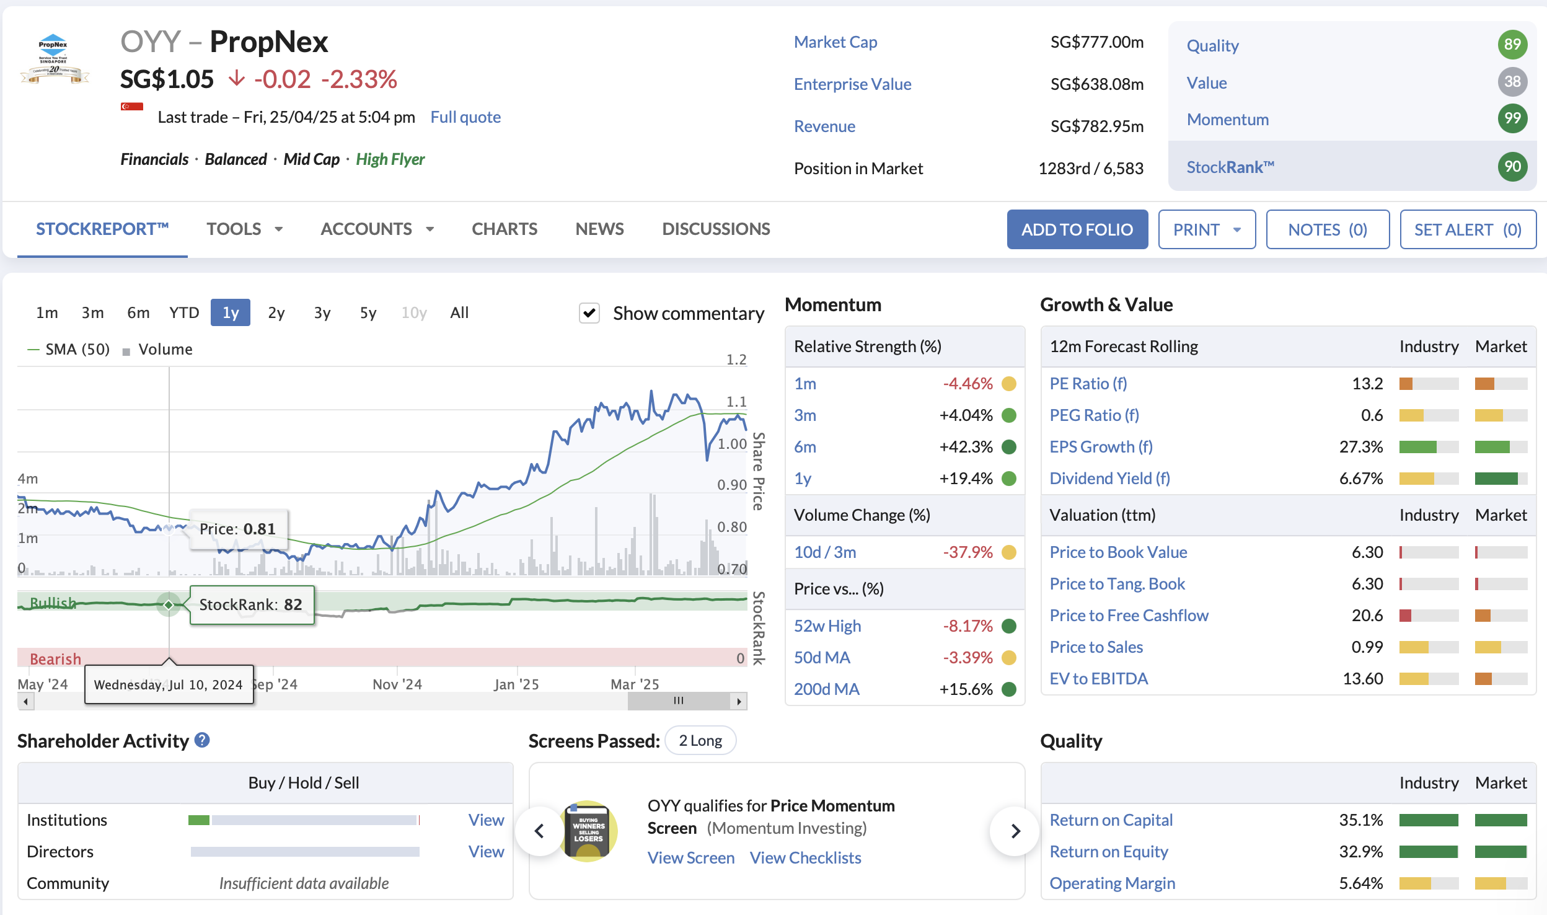
Task: Open Shareholder Activity help question mark
Action: coord(202,740)
